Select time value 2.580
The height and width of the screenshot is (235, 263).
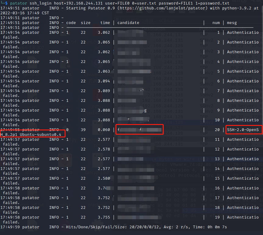pos(104,178)
